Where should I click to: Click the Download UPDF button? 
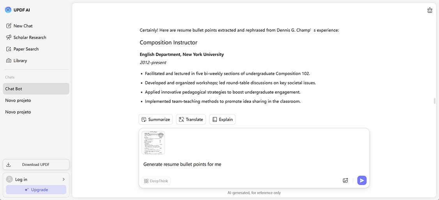(x=36, y=164)
